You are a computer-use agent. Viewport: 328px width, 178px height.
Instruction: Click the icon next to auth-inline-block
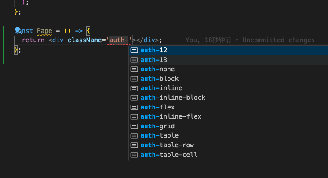pyautogui.click(x=134, y=98)
